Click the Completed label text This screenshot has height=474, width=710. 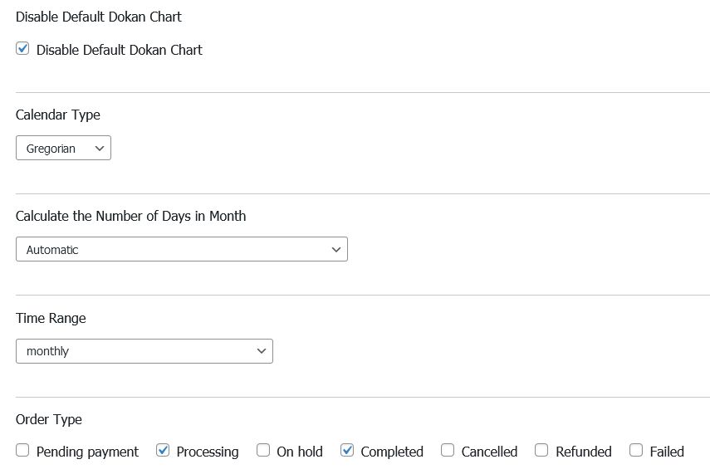pyautogui.click(x=392, y=452)
